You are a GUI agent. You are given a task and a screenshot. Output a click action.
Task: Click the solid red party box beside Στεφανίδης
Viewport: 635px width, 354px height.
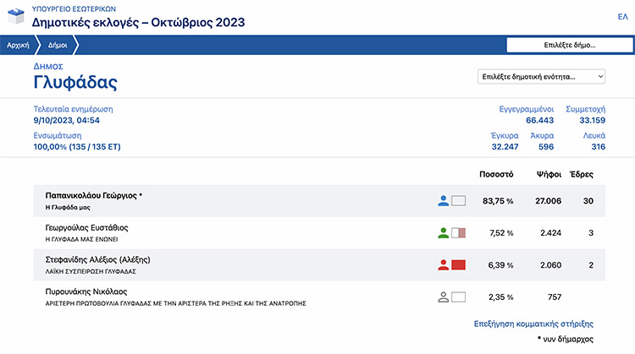459,264
